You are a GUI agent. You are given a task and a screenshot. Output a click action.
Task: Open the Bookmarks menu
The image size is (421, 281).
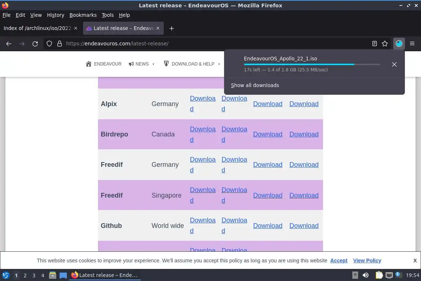(83, 15)
